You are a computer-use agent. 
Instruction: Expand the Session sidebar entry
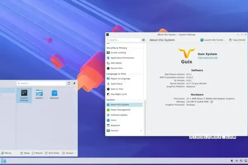pos(124,131)
